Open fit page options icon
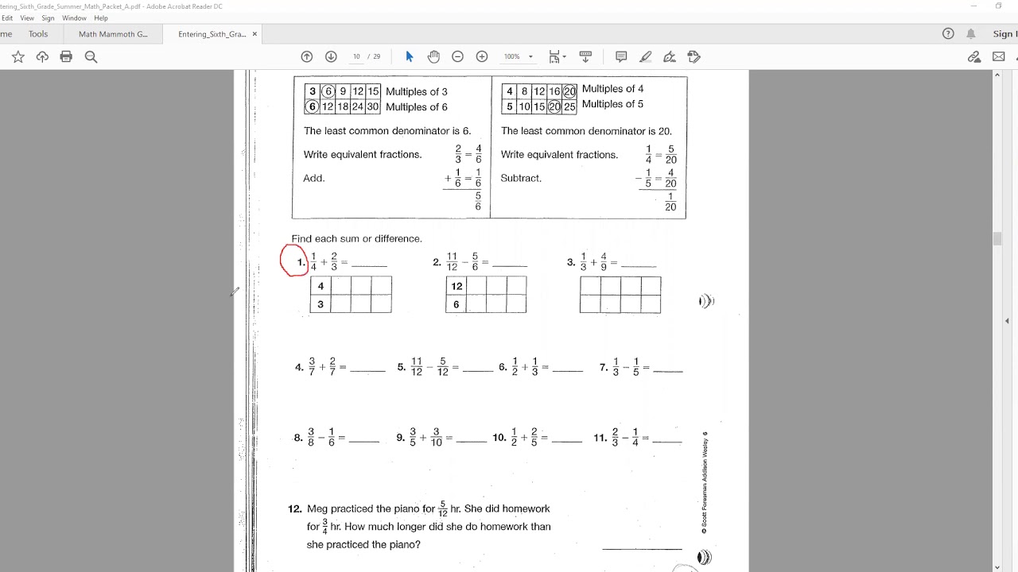 [x=557, y=56]
